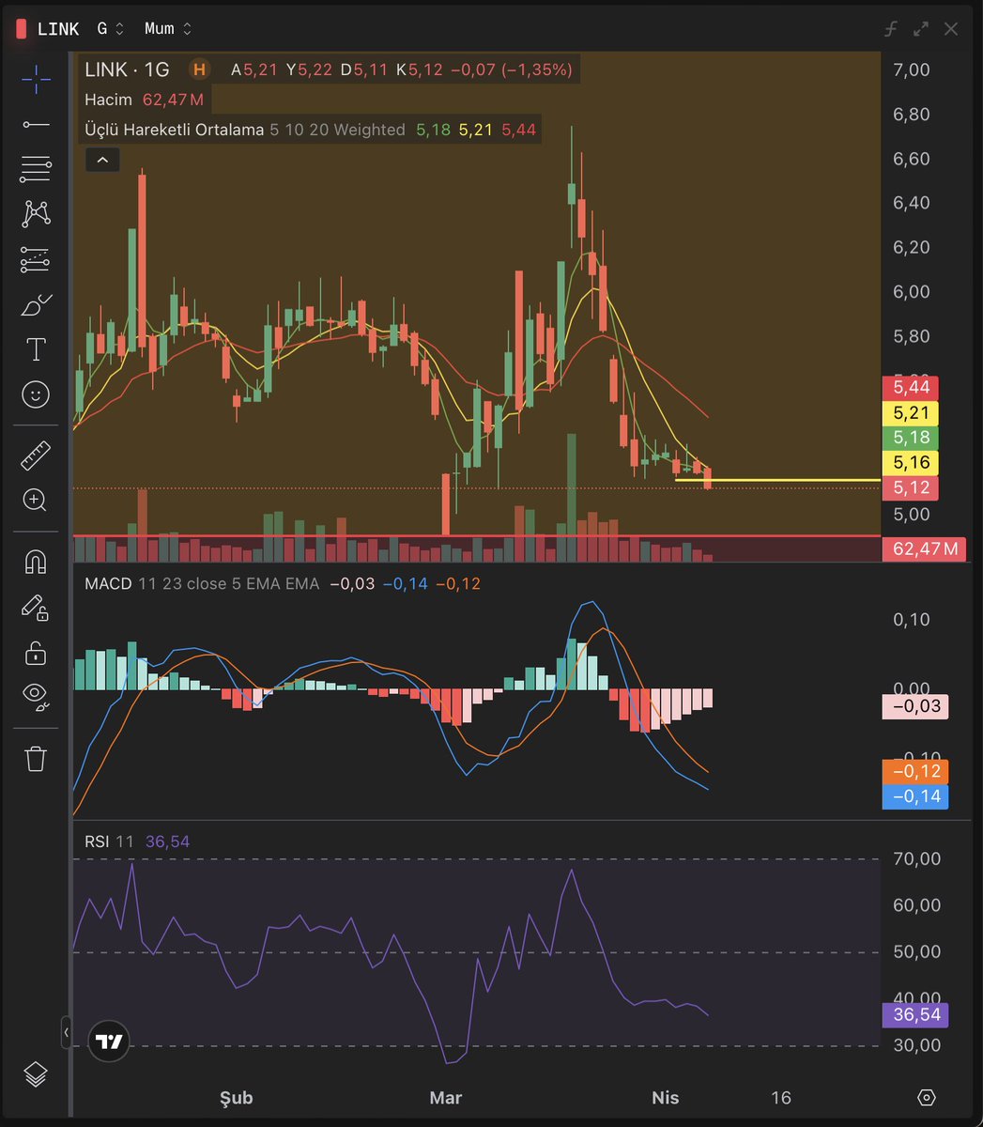Click the TradingView logo badge
This screenshot has width=983, height=1127.
[x=109, y=1042]
